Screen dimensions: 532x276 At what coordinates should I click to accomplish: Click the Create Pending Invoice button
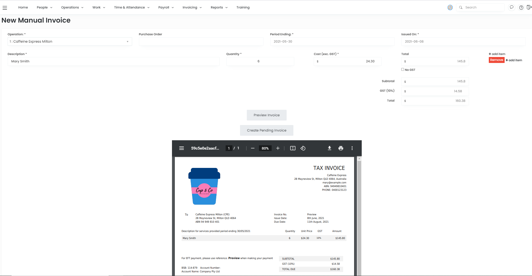(267, 130)
